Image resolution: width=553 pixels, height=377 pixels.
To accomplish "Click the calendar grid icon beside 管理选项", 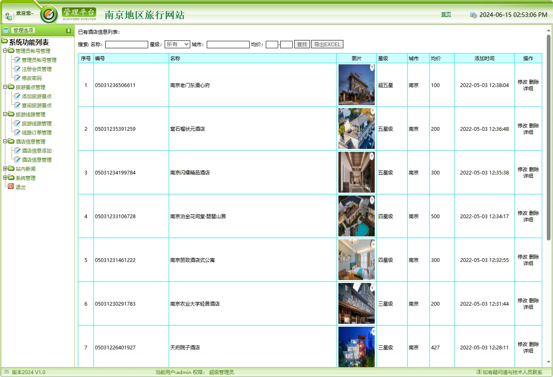I will pyautogui.click(x=5, y=30).
